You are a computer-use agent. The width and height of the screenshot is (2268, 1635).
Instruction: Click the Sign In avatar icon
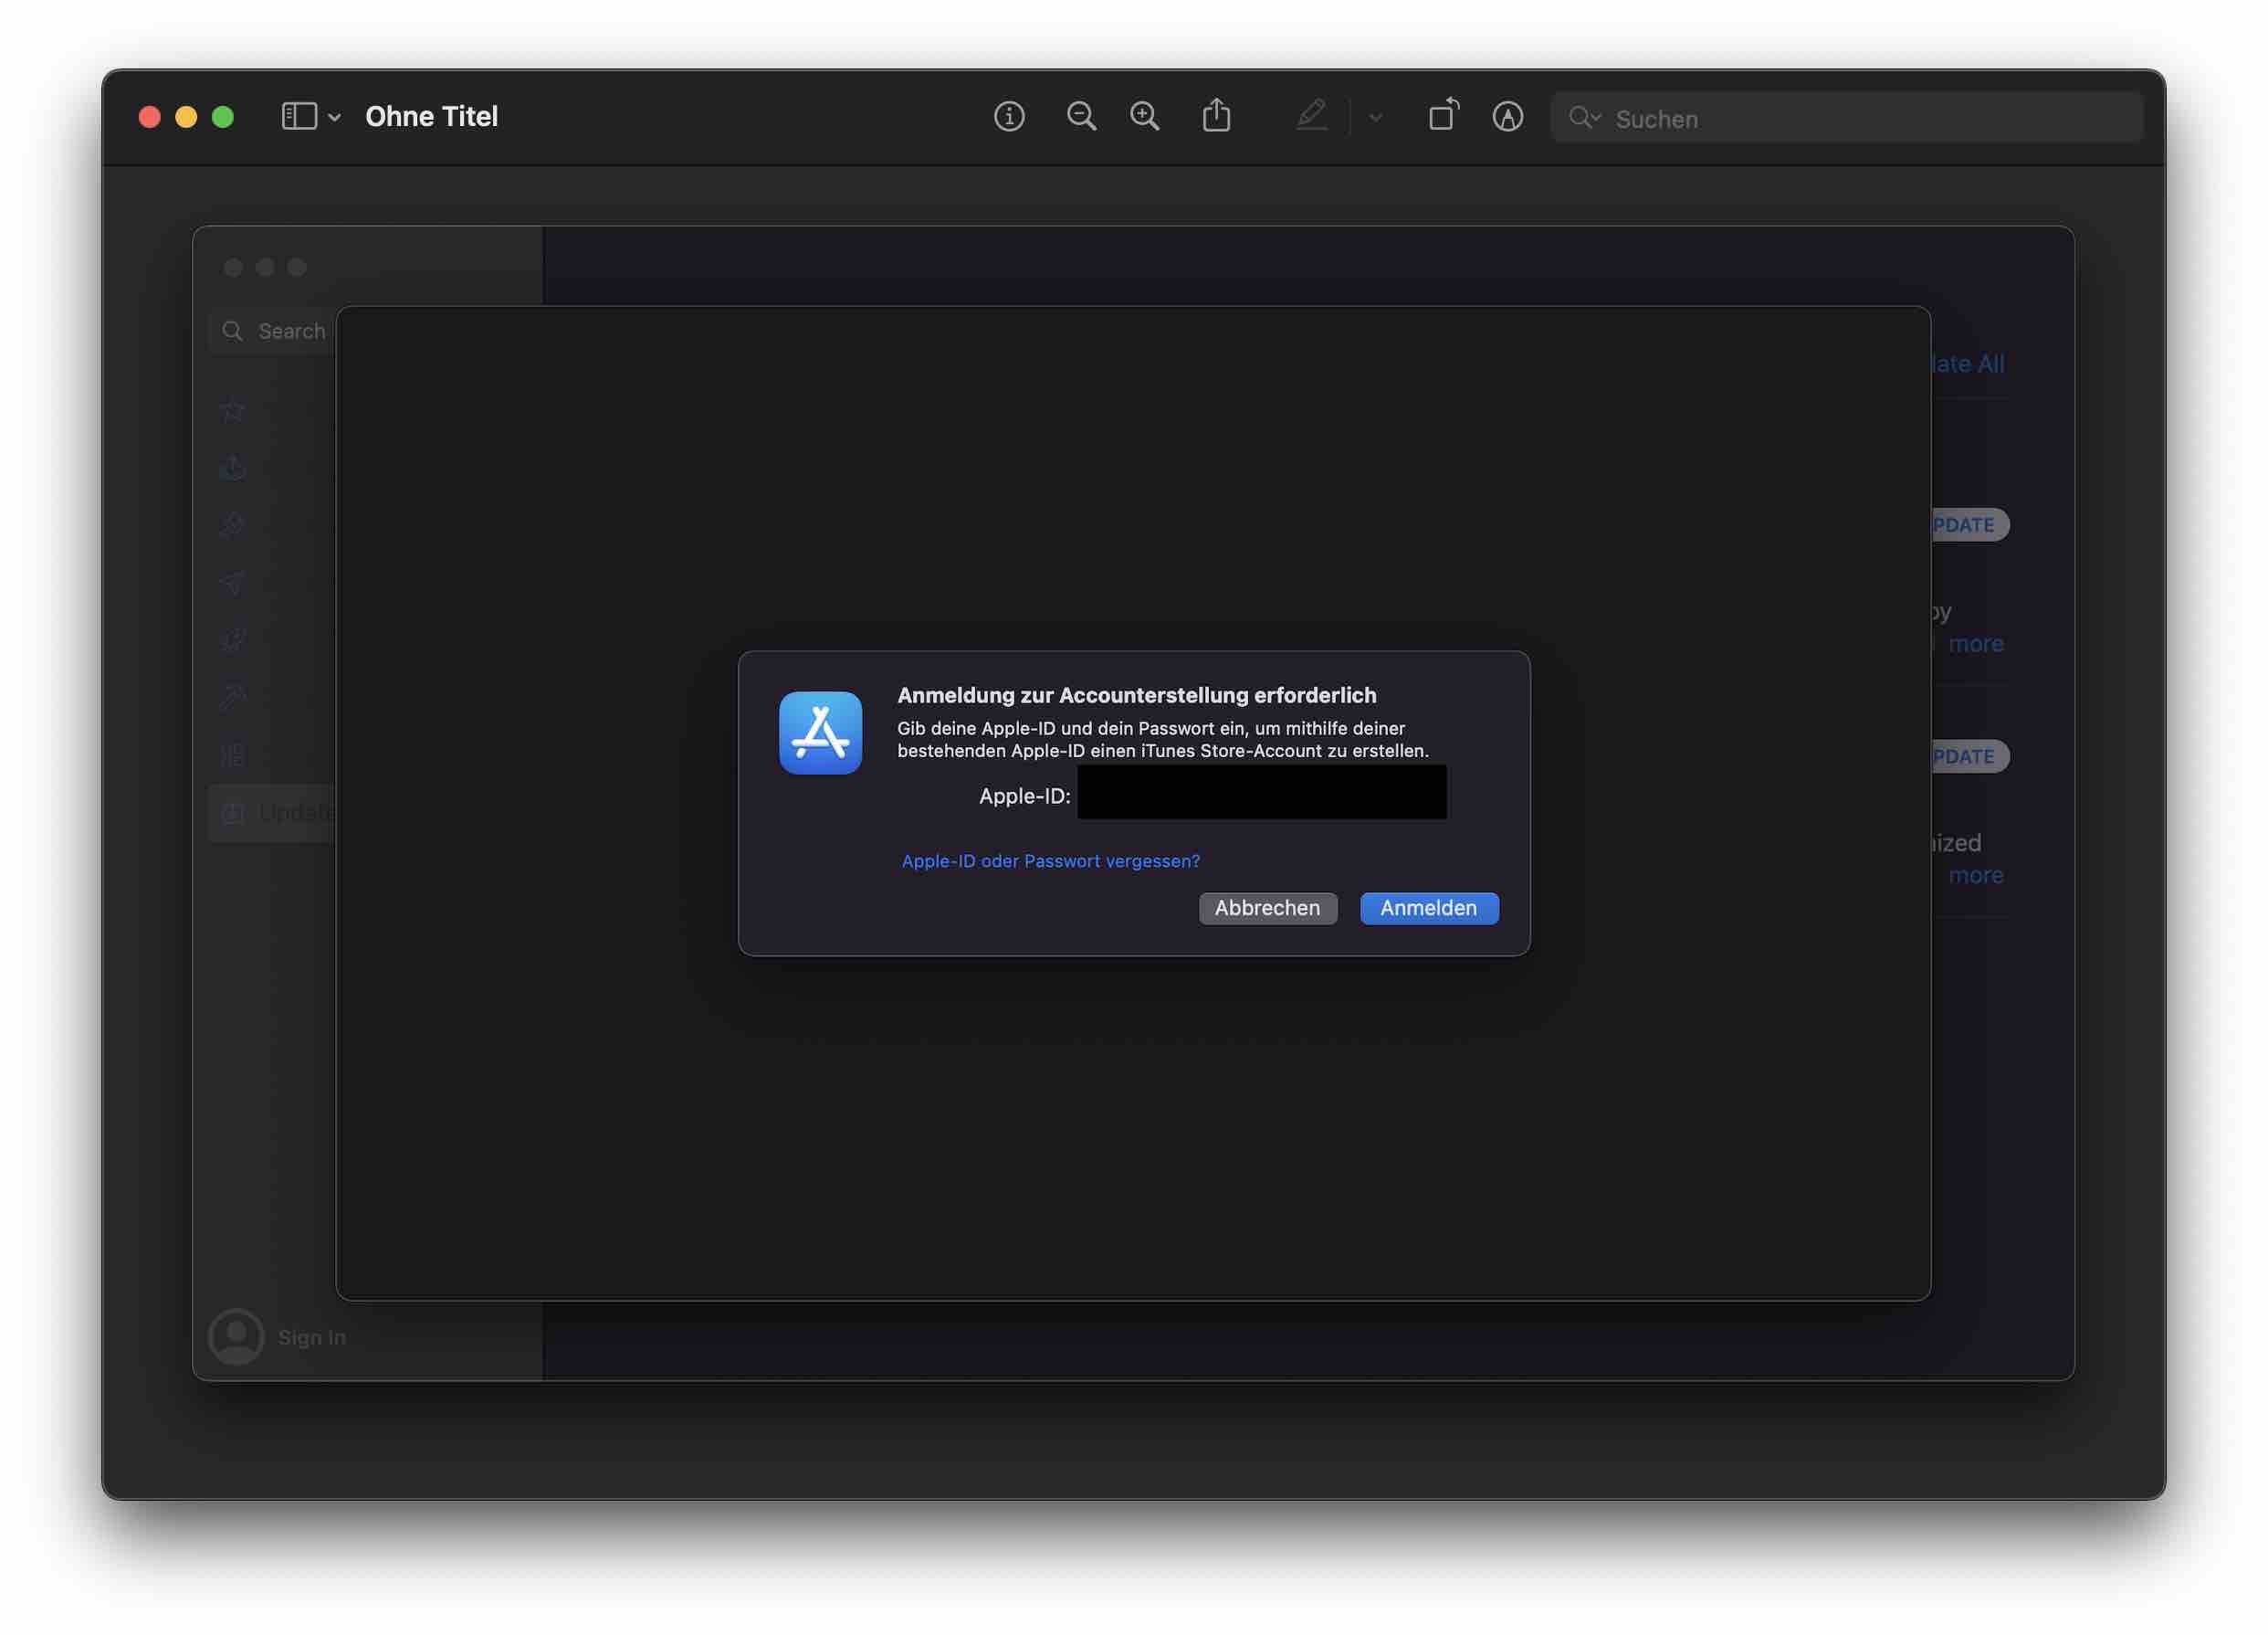tap(236, 1337)
